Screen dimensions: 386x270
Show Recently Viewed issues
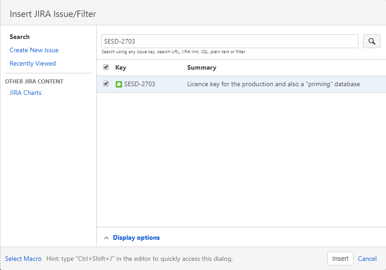click(33, 63)
